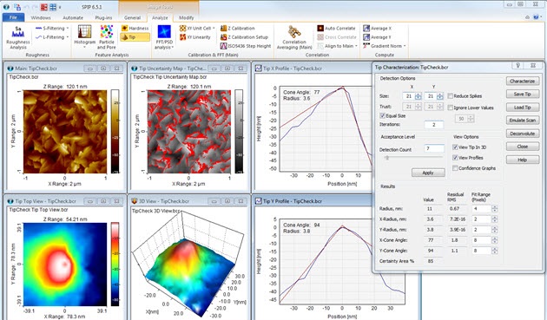Click Emulate Scan button
The image size is (547, 320).
[522, 121]
